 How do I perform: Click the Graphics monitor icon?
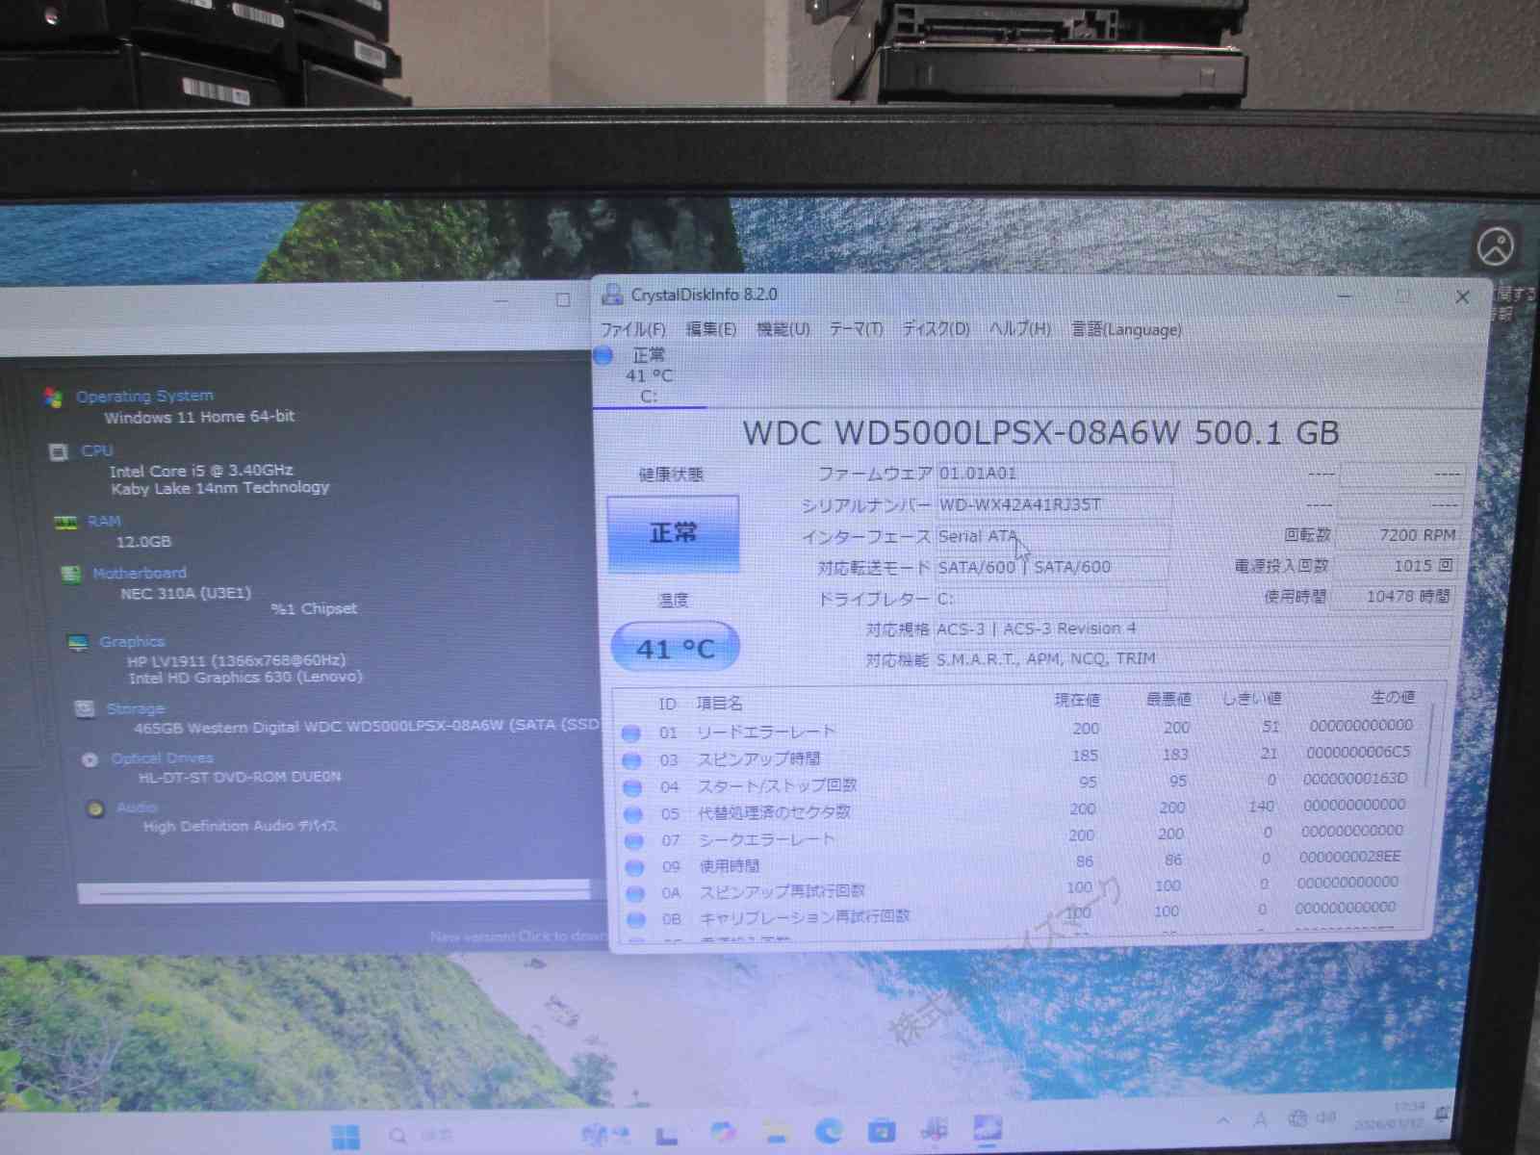pyautogui.click(x=78, y=642)
